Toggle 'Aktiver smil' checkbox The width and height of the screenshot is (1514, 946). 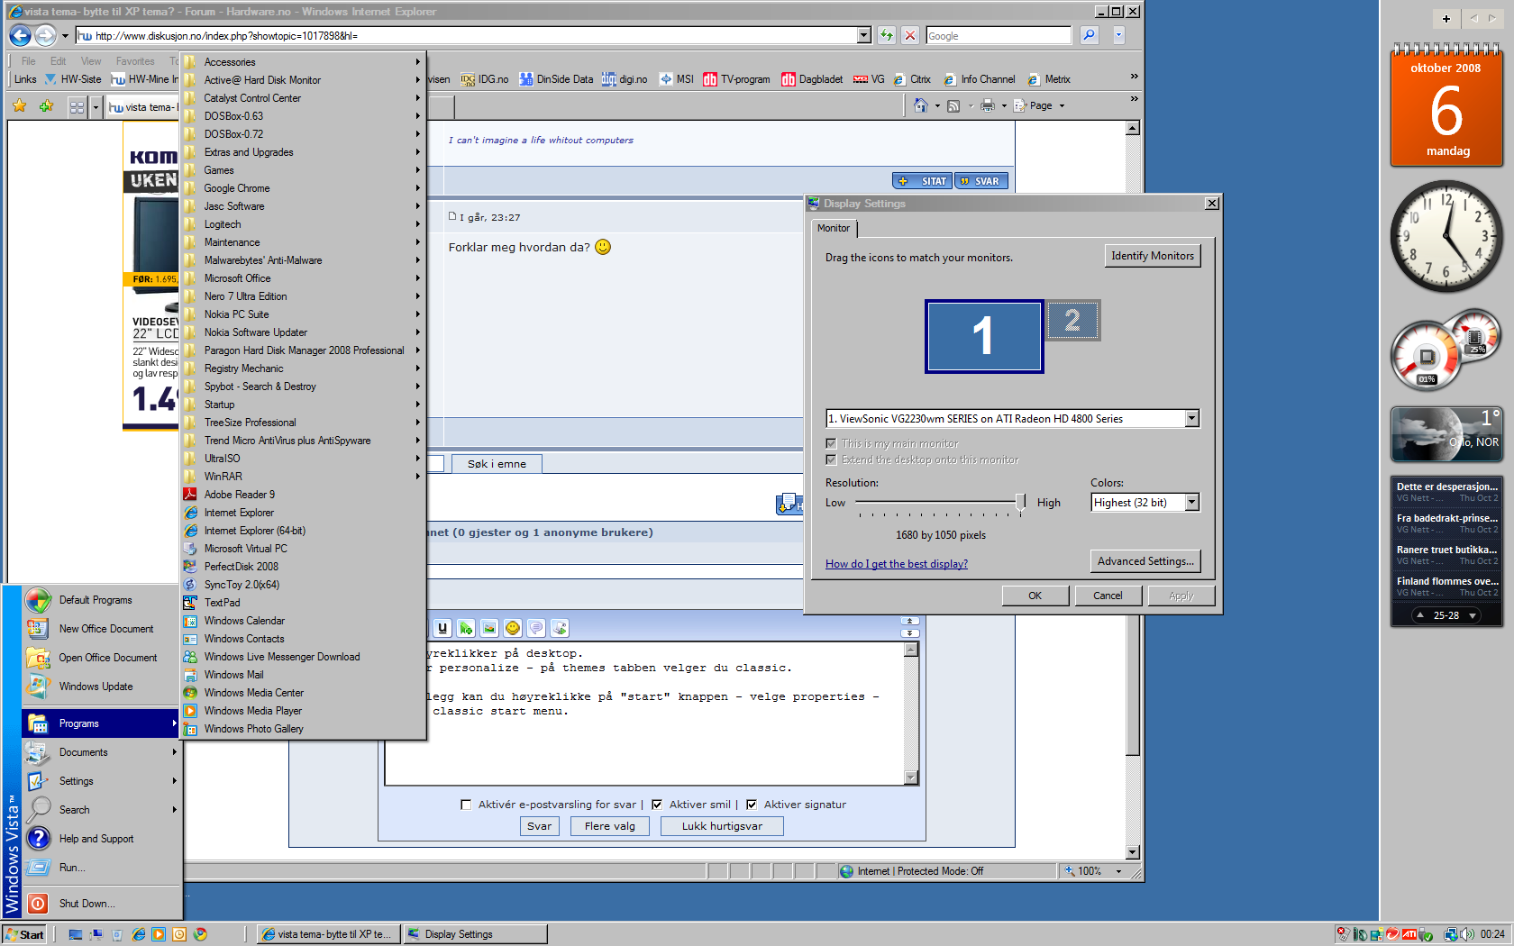(657, 805)
